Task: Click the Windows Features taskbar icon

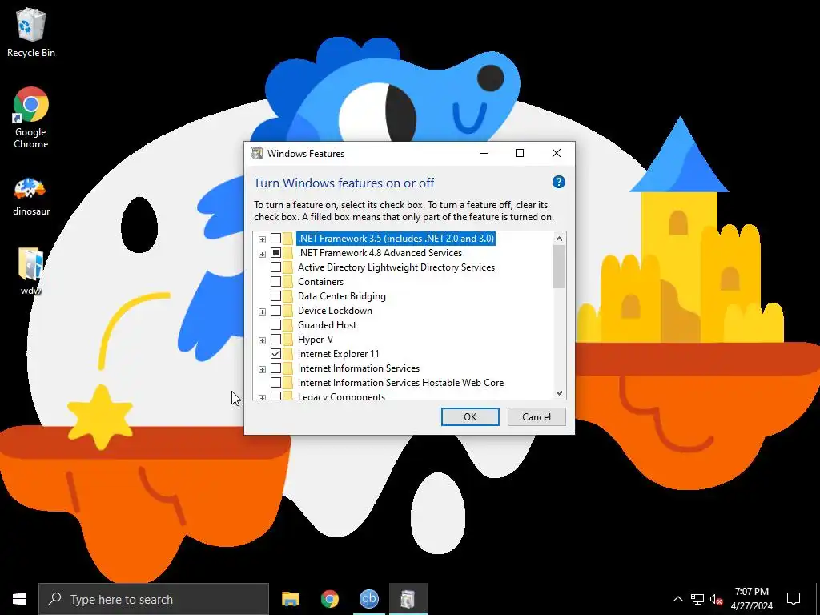Action: tap(408, 599)
